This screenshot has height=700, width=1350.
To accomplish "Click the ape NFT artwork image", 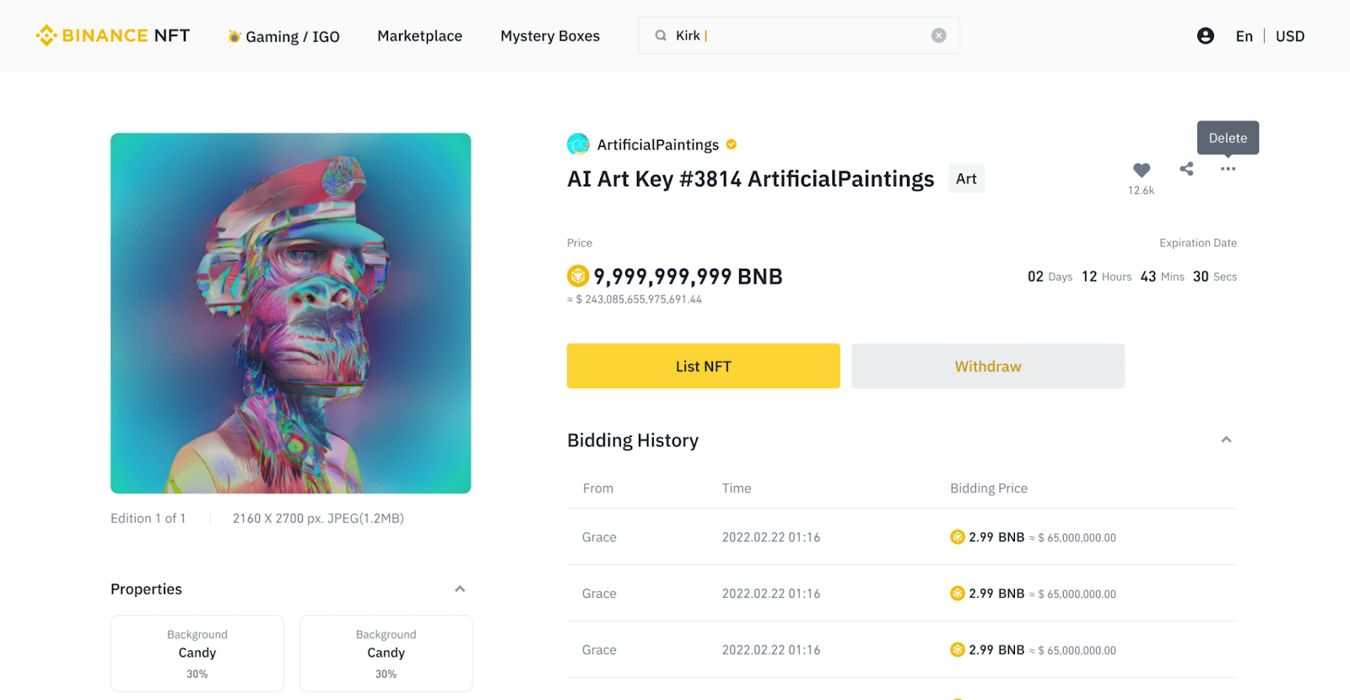I will click(x=290, y=313).
